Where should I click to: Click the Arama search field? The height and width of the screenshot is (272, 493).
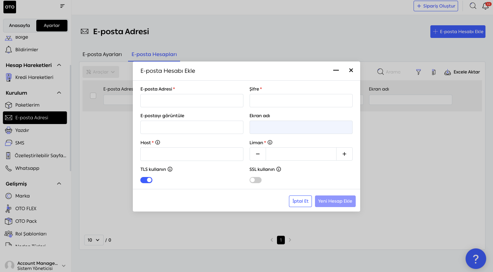(393, 72)
